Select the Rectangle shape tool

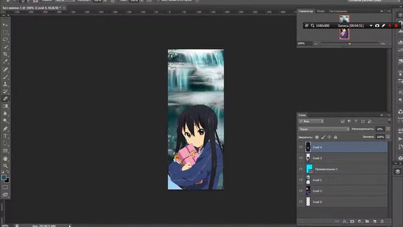coord(5,151)
